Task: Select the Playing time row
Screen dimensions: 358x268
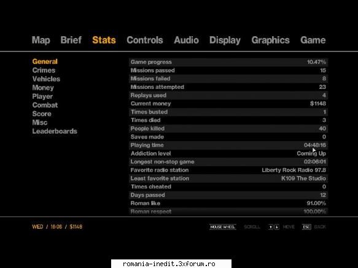Action: (228, 145)
